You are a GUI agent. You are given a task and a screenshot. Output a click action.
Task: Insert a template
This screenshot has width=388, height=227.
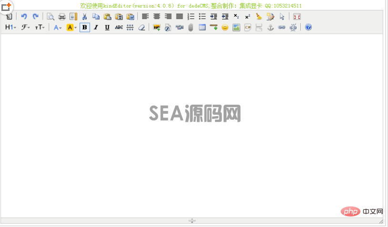(73, 17)
